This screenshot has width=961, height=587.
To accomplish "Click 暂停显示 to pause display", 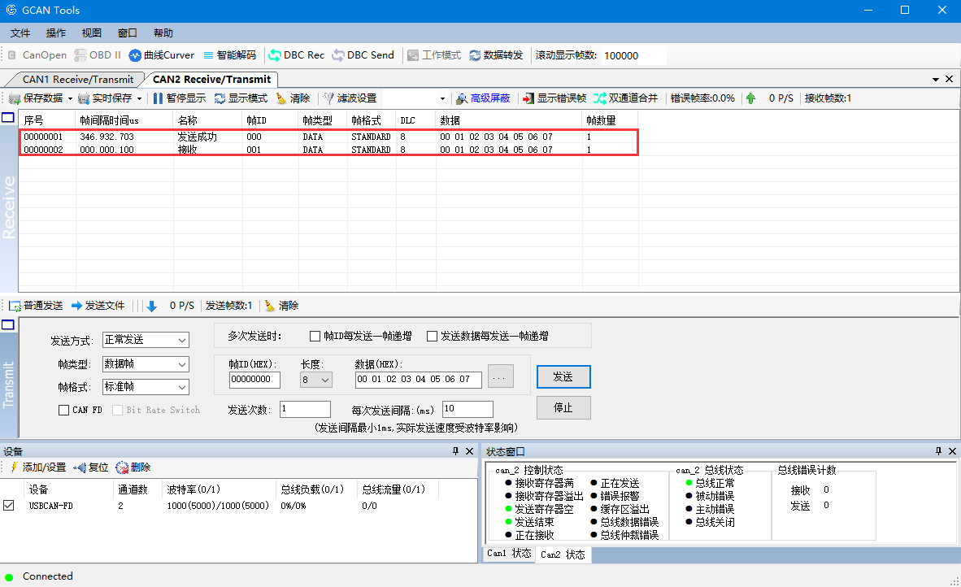I will pyautogui.click(x=180, y=98).
